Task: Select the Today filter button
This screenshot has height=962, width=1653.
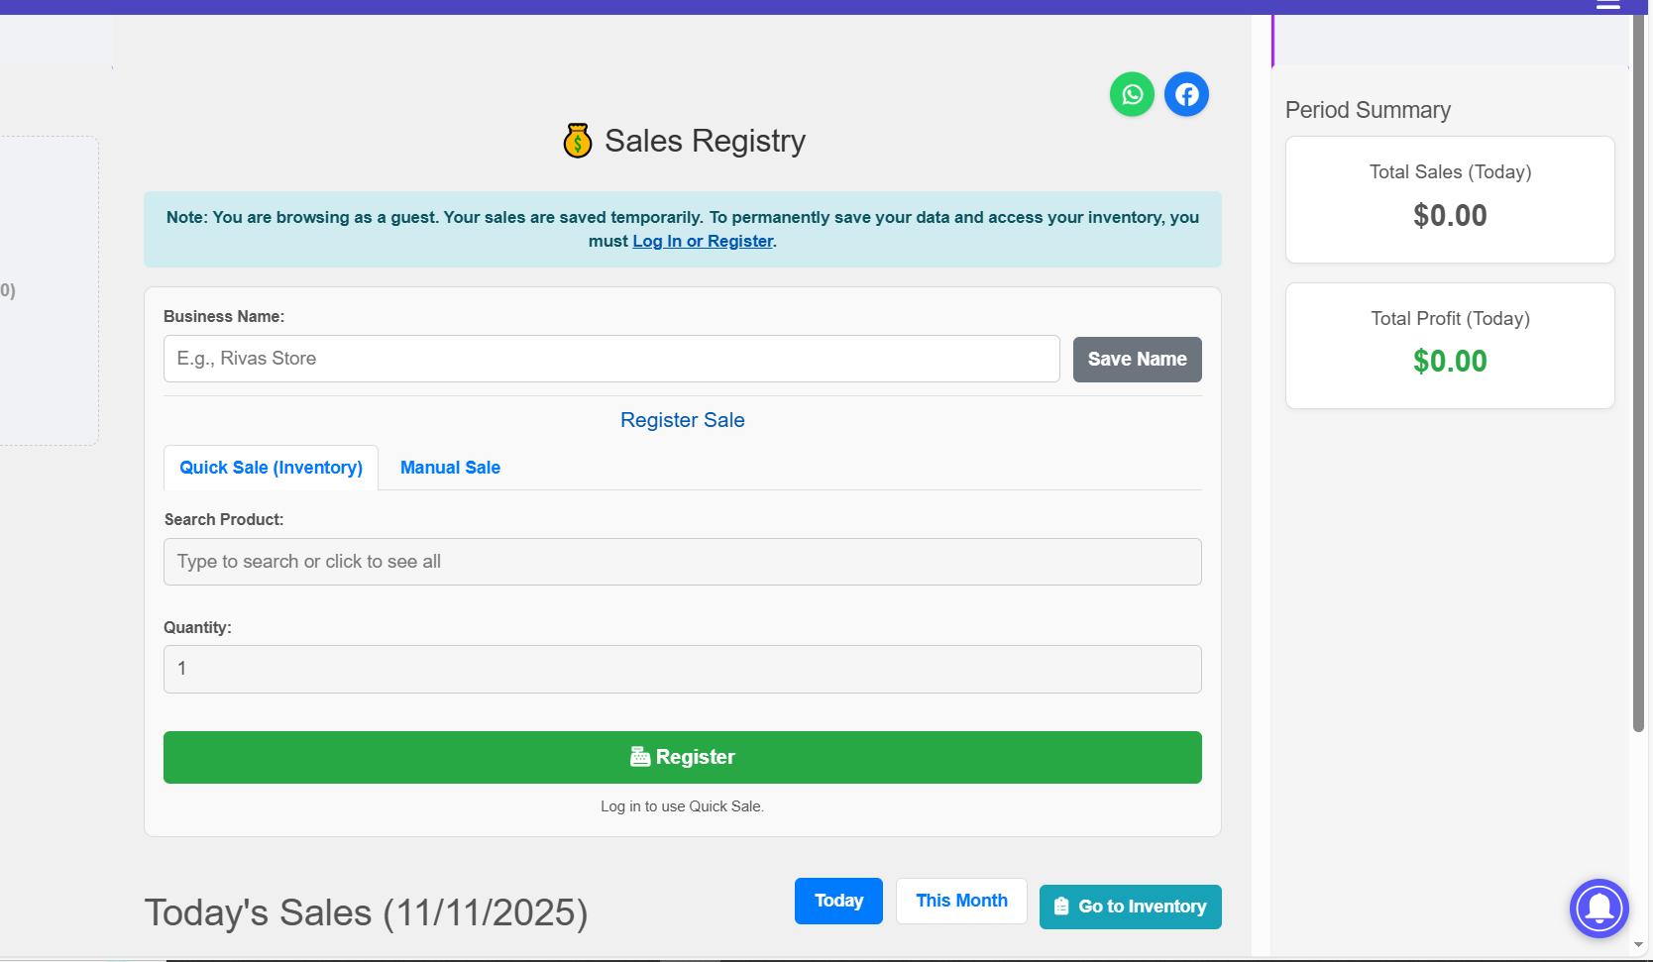Action: [x=838, y=901]
